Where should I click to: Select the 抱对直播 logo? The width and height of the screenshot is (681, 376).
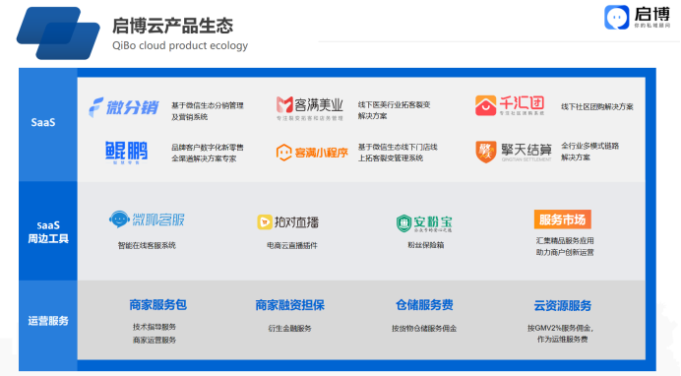[x=288, y=222]
